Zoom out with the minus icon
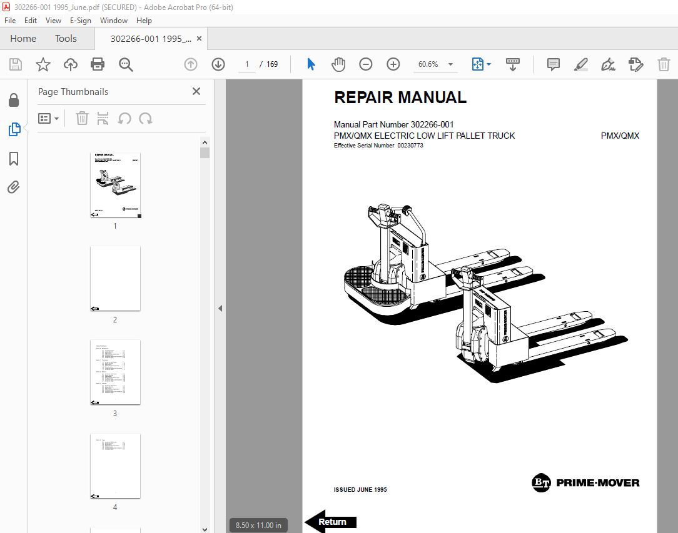Image resolution: width=678 pixels, height=533 pixels. coord(366,64)
